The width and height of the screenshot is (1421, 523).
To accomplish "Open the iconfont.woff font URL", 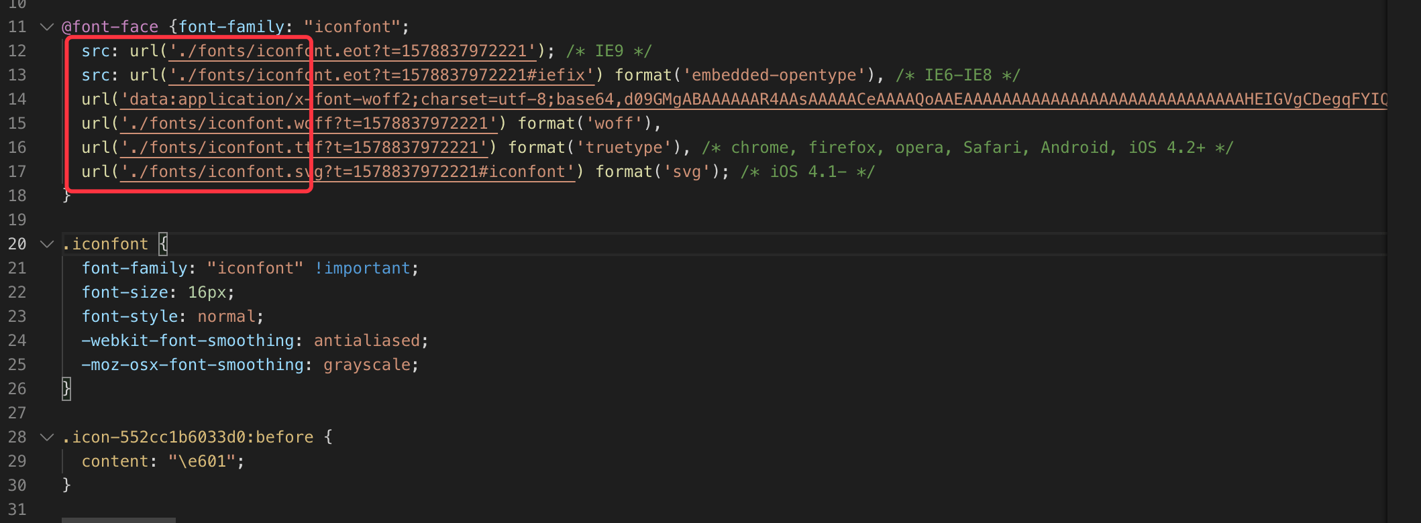I will [x=309, y=123].
